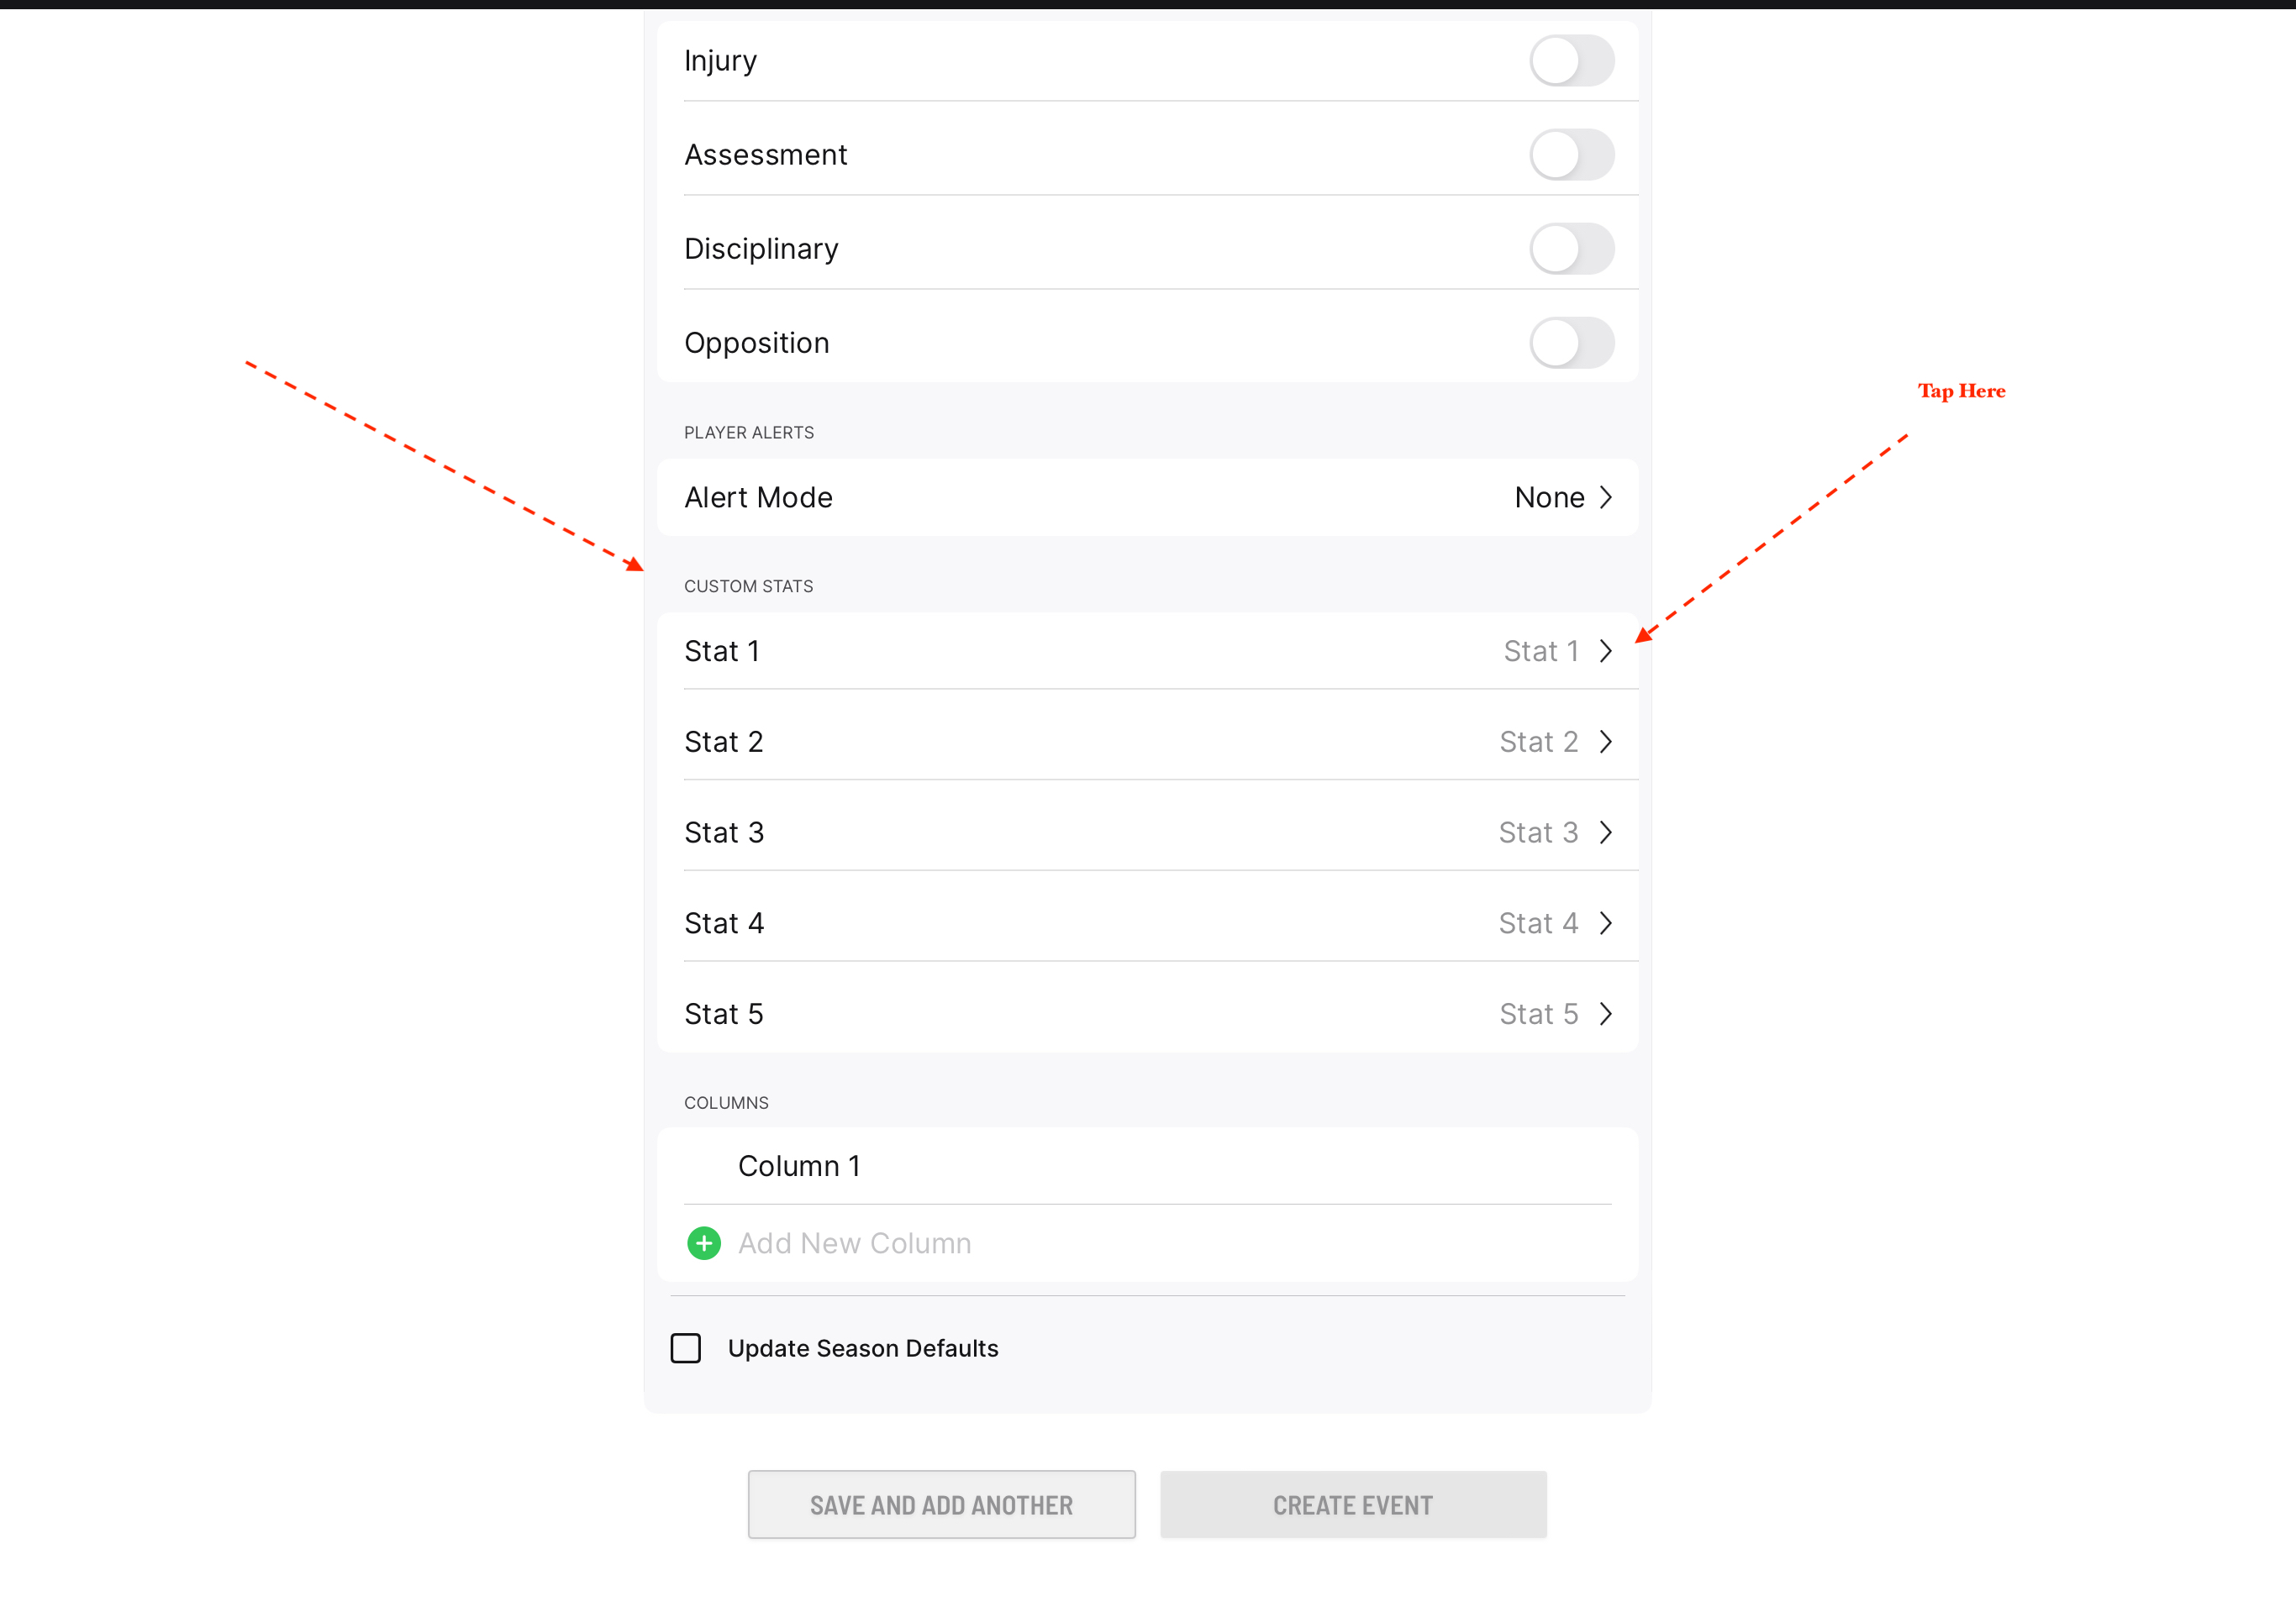Tap the grey Stat 3 value text

click(1538, 832)
